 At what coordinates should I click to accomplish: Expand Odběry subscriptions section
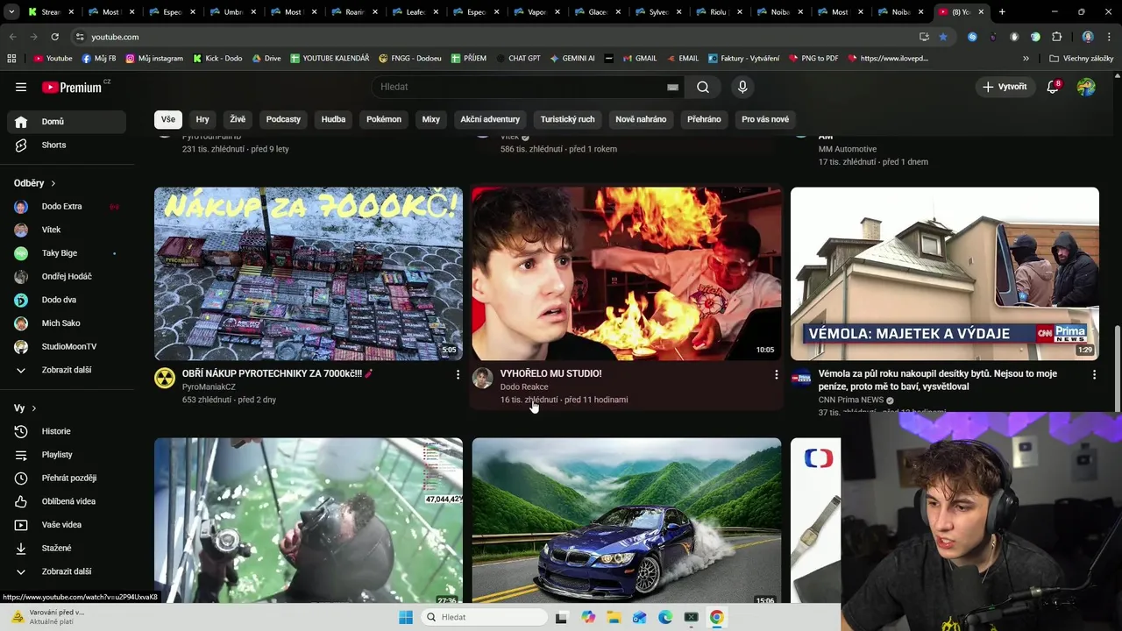tap(35, 183)
